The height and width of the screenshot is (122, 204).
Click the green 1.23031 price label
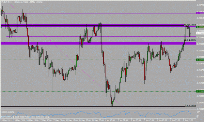[x=200, y=27]
